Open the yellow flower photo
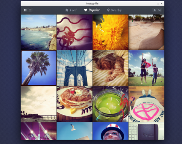This screenshot has height=144, width=182. [111, 32]
